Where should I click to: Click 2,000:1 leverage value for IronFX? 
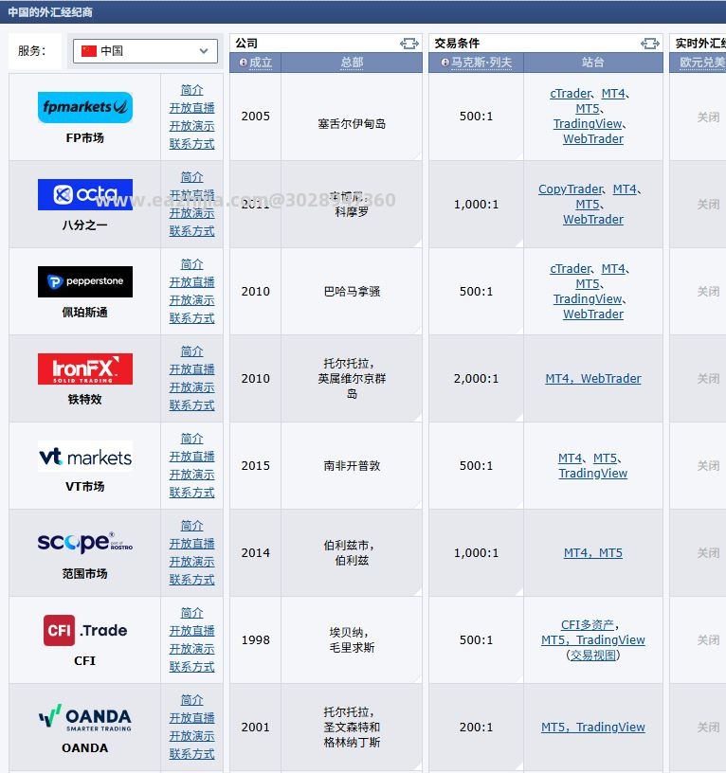coord(476,379)
